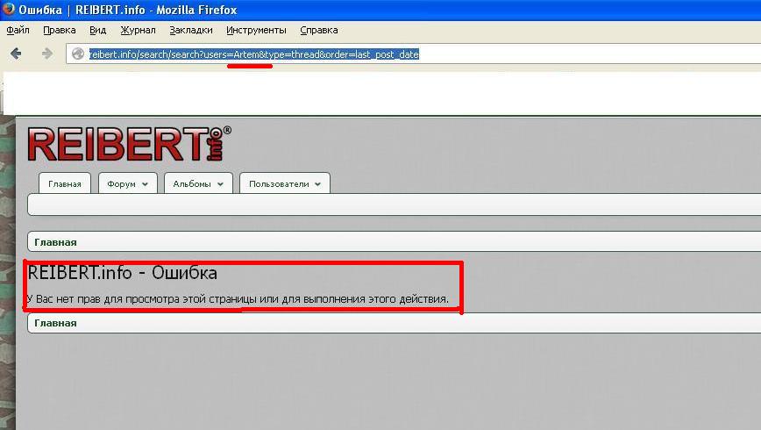Click the Firefox forward arrow button
Image resolution: width=761 pixels, height=430 pixels.
click(47, 54)
